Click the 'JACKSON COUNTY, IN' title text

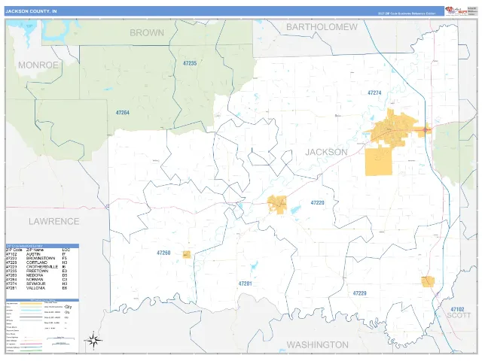31,11
